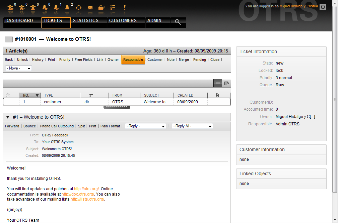Open the http://doc.otrs.org/ link

click(78, 194)
